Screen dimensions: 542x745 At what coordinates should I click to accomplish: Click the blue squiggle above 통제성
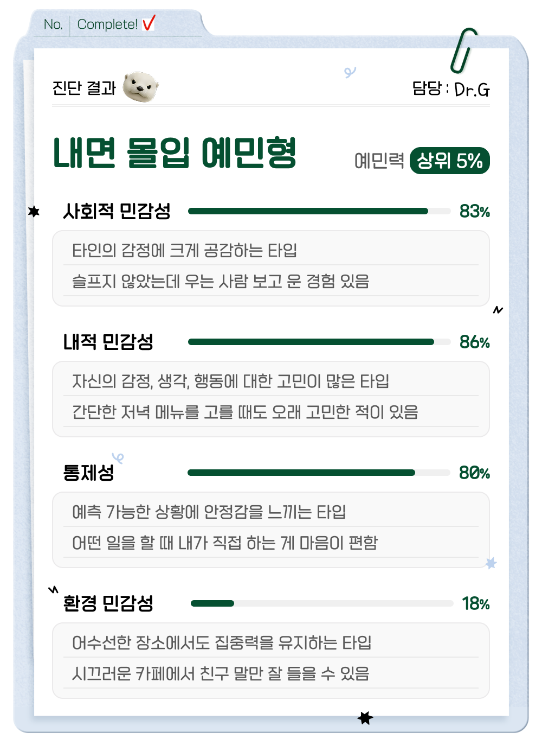click(118, 459)
